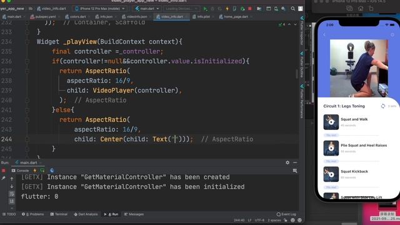
Task: Open the device selector iPhone 12 Pro Max dropdown
Action: 100,9
